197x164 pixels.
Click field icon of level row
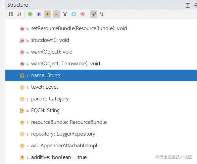[x=22, y=87]
